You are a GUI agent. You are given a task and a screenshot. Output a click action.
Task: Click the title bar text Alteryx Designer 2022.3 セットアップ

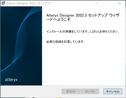point(29,3)
